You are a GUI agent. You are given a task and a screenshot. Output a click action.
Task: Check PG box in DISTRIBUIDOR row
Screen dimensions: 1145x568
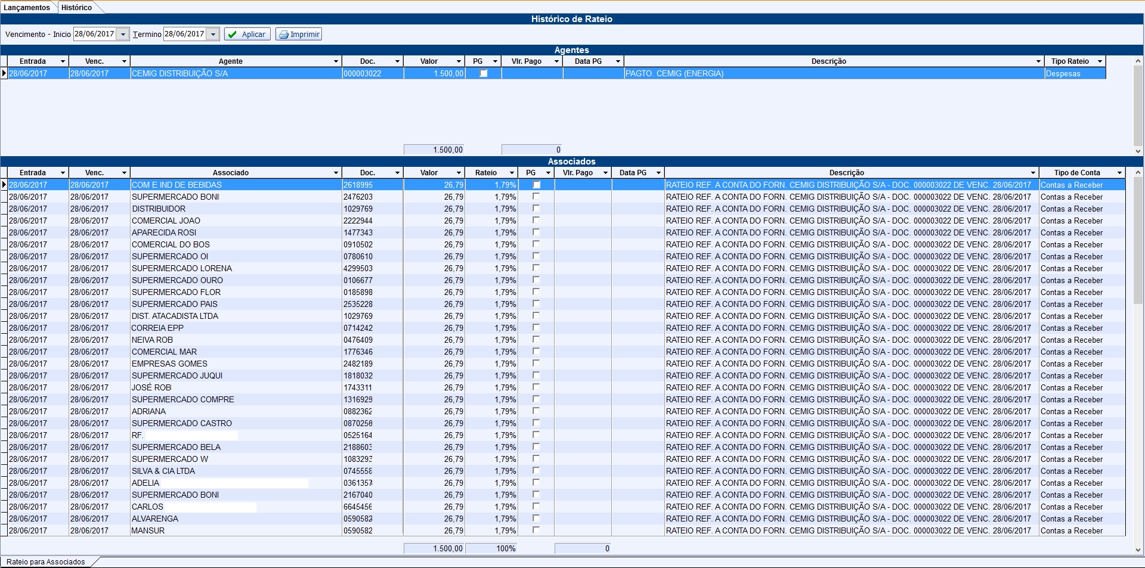pos(536,209)
